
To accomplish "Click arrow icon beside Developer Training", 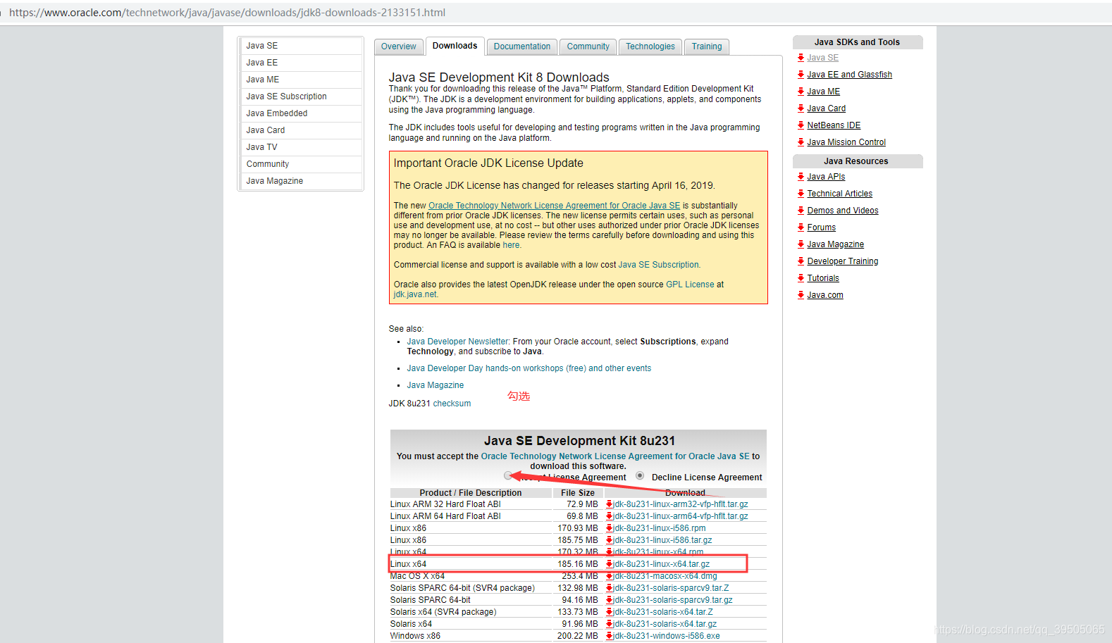I will [801, 261].
